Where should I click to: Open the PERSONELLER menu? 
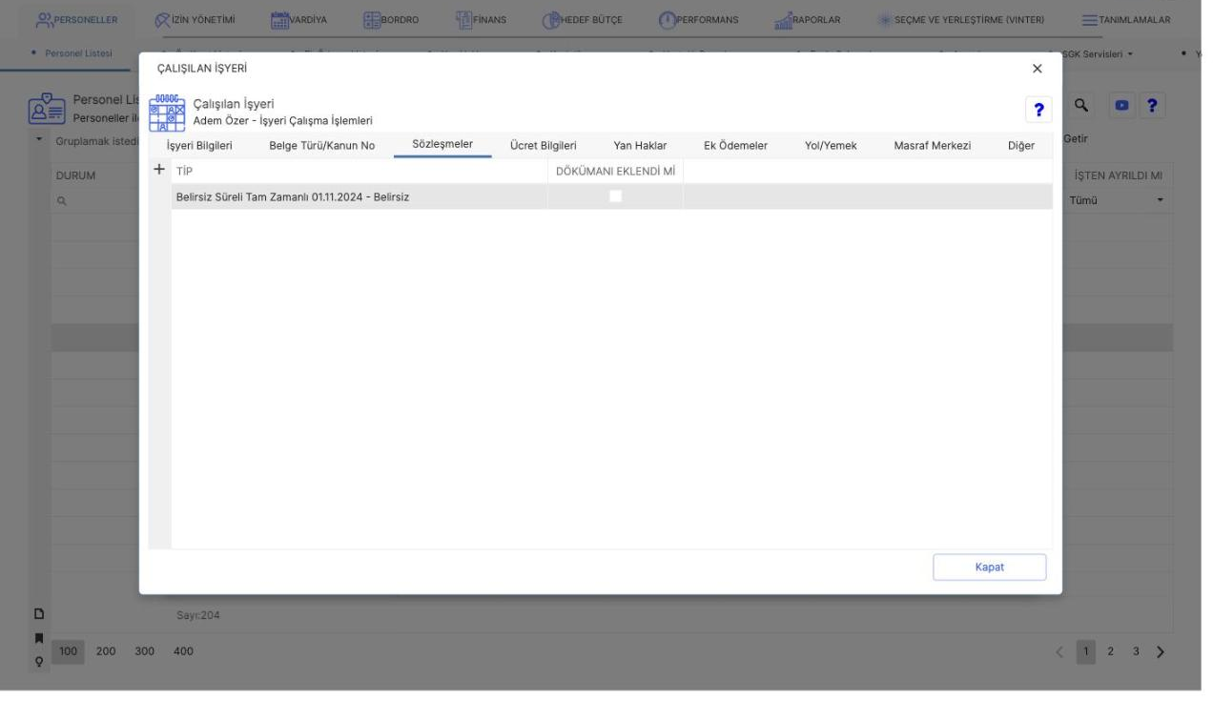pyautogui.click(x=76, y=20)
